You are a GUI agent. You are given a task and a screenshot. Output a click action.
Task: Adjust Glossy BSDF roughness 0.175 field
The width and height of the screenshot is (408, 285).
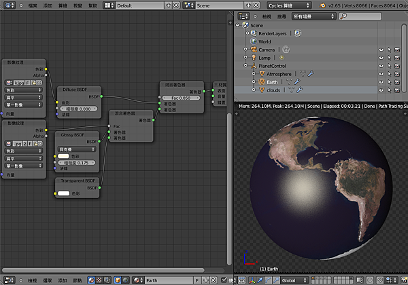pyautogui.click(x=76, y=162)
